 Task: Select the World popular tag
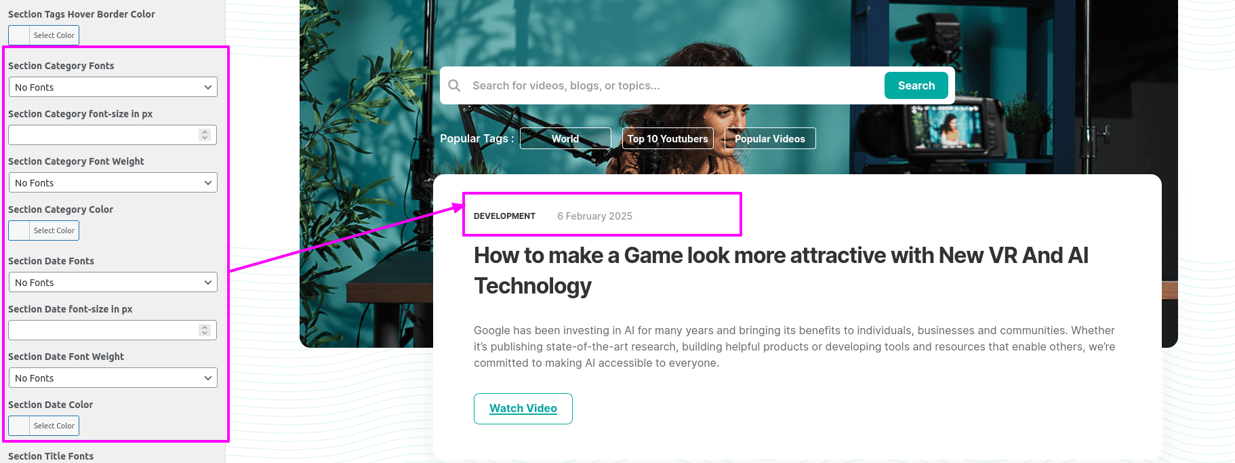[x=565, y=138]
